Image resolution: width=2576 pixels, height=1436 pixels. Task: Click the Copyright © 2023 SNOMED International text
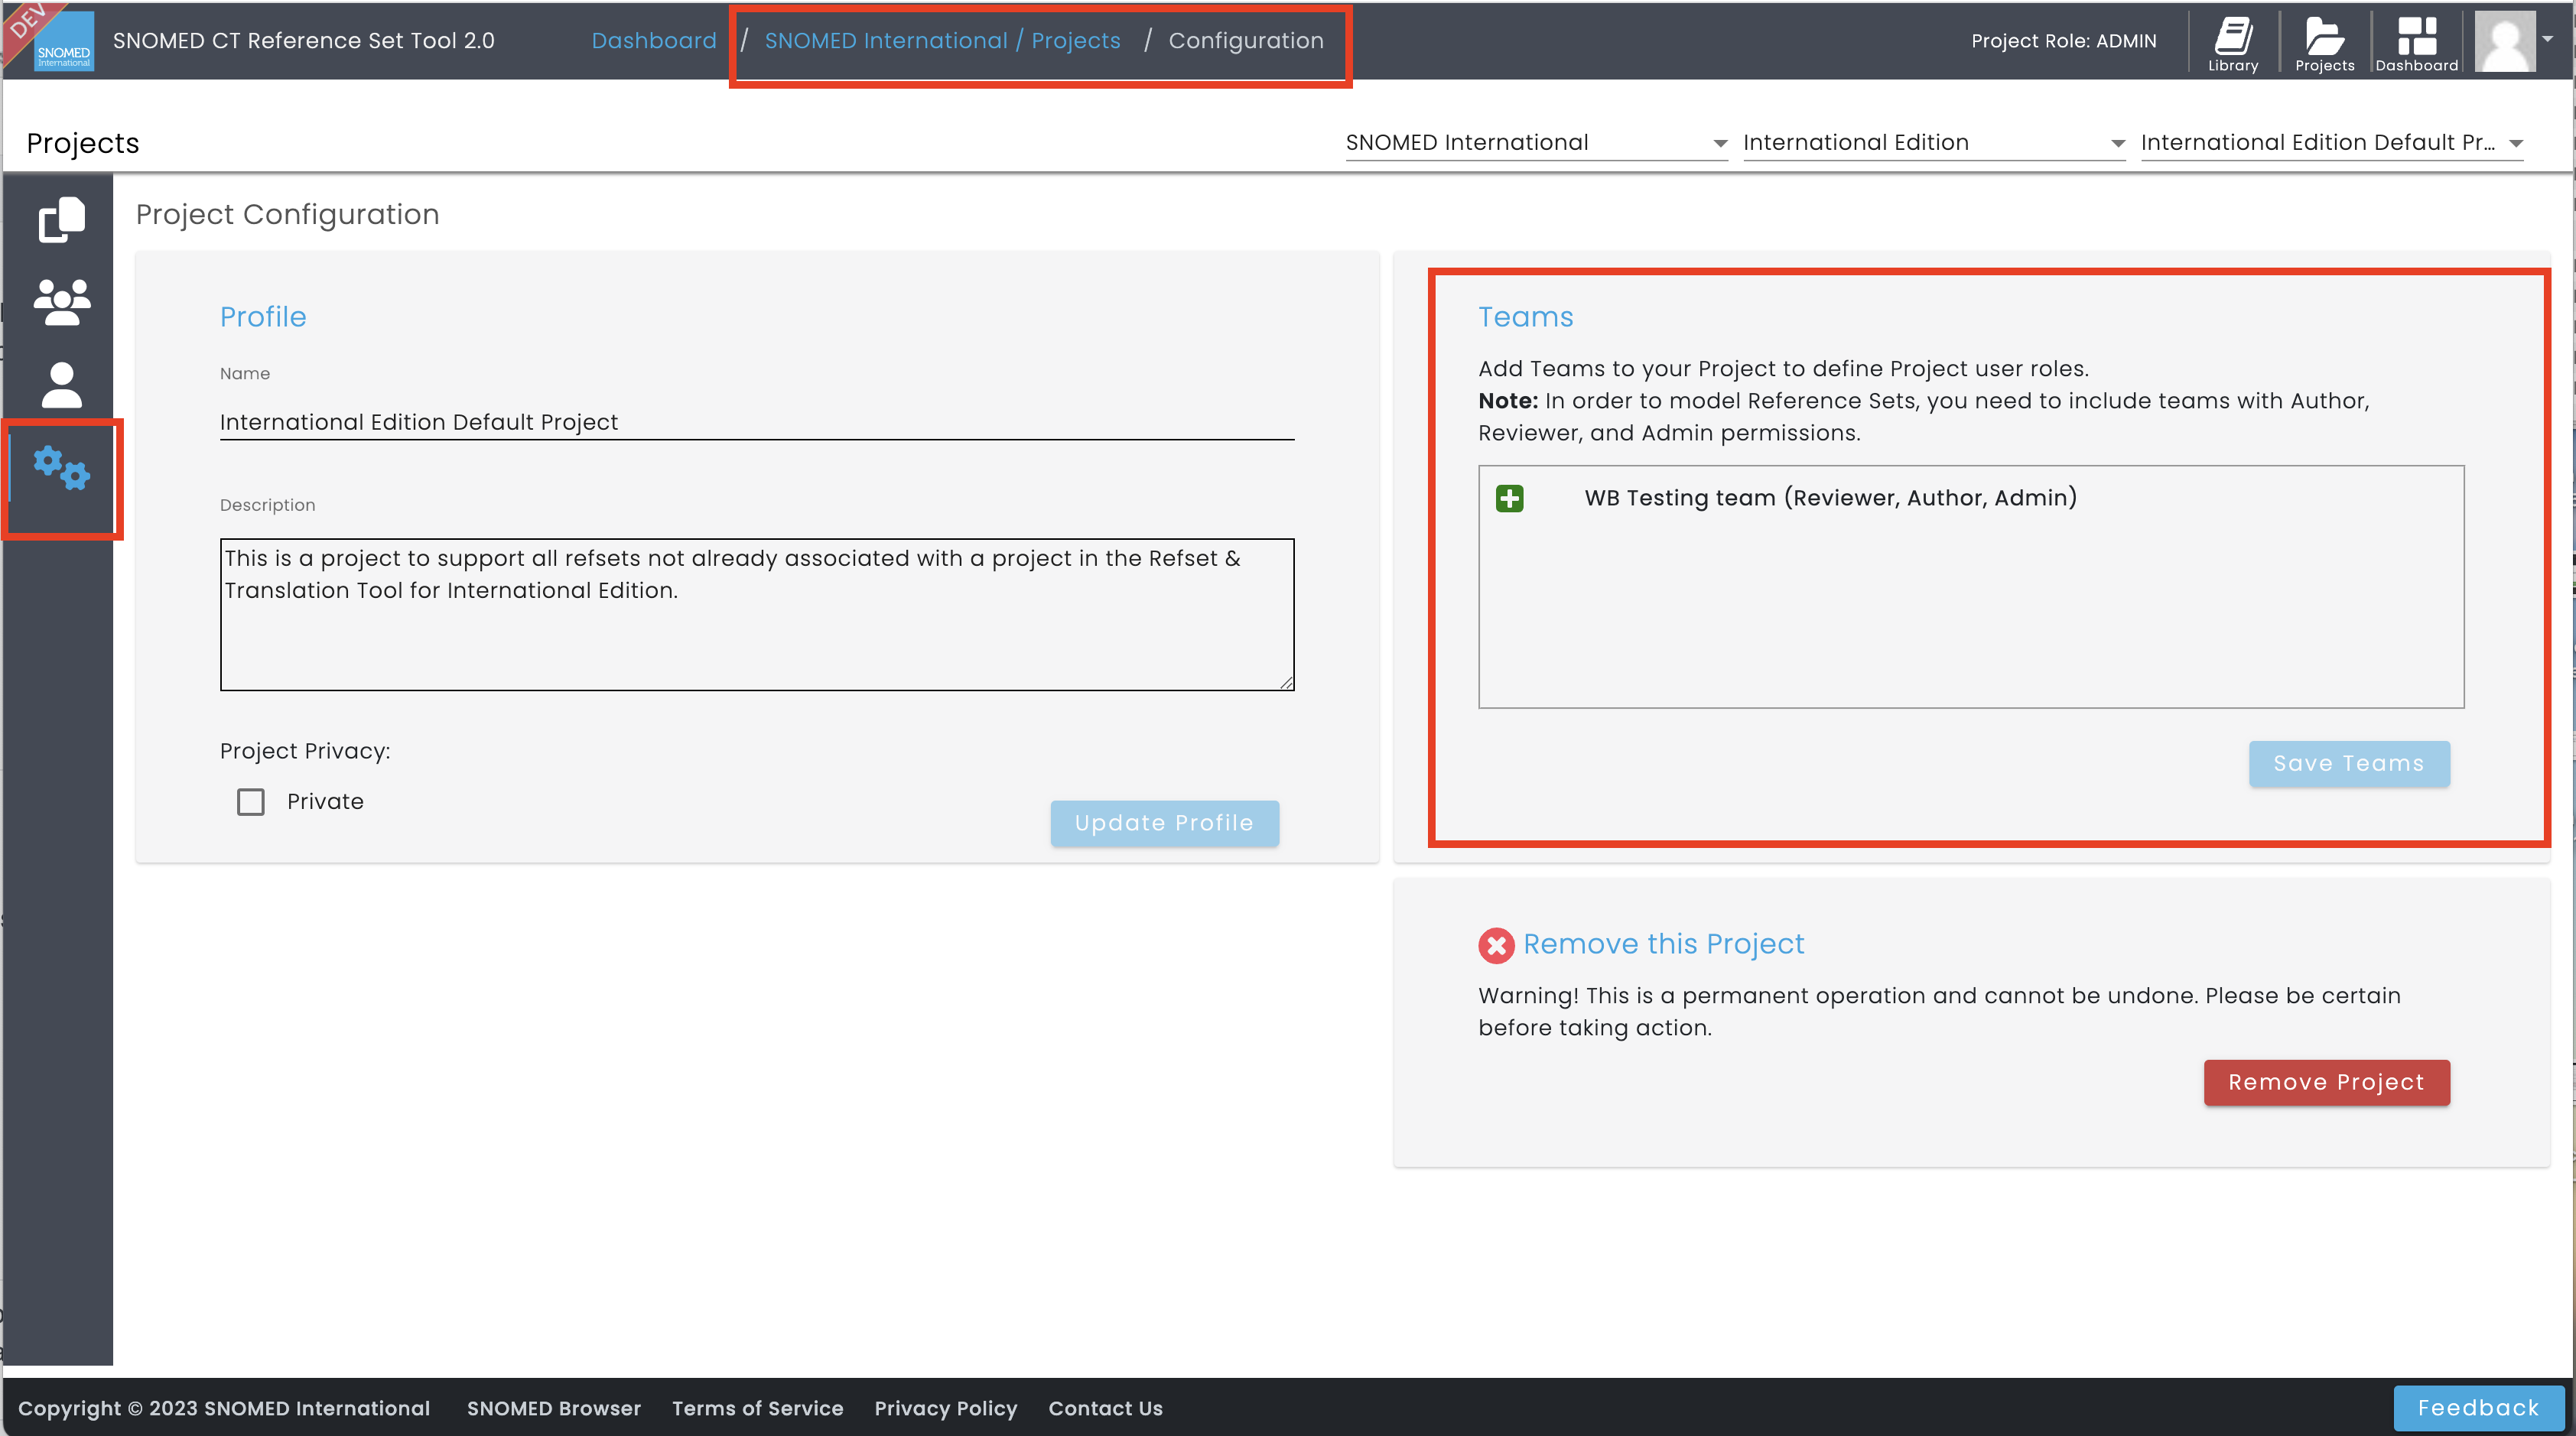[224, 1408]
